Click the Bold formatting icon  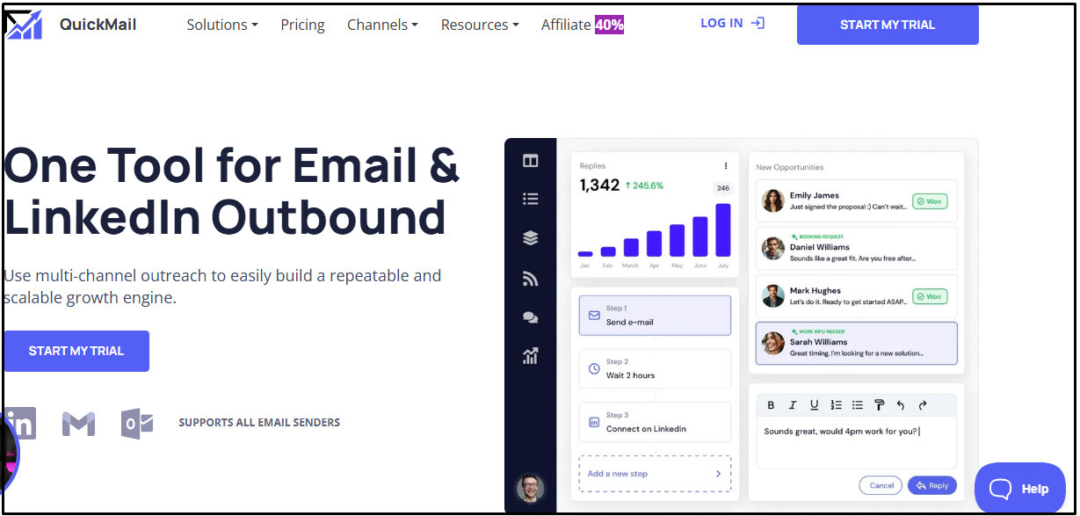click(771, 405)
